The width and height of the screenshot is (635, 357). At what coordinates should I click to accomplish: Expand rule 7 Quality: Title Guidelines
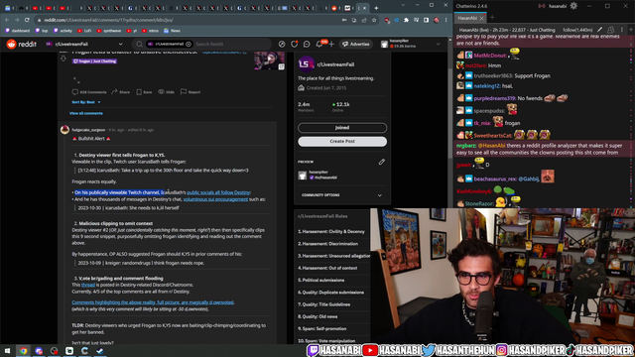[324, 304]
